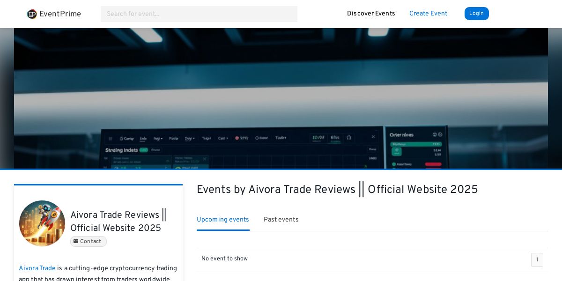Focus the Search for event field

(x=199, y=14)
